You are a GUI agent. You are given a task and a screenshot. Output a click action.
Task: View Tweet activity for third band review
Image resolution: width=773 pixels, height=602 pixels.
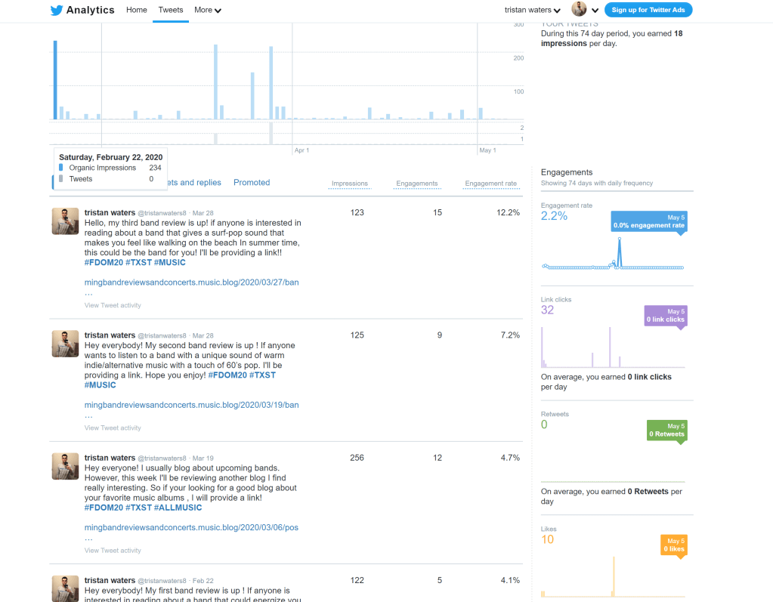tap(113, 305)
